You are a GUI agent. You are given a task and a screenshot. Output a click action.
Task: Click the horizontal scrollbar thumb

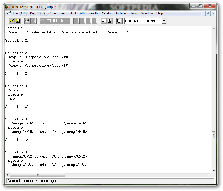point(38,175)
